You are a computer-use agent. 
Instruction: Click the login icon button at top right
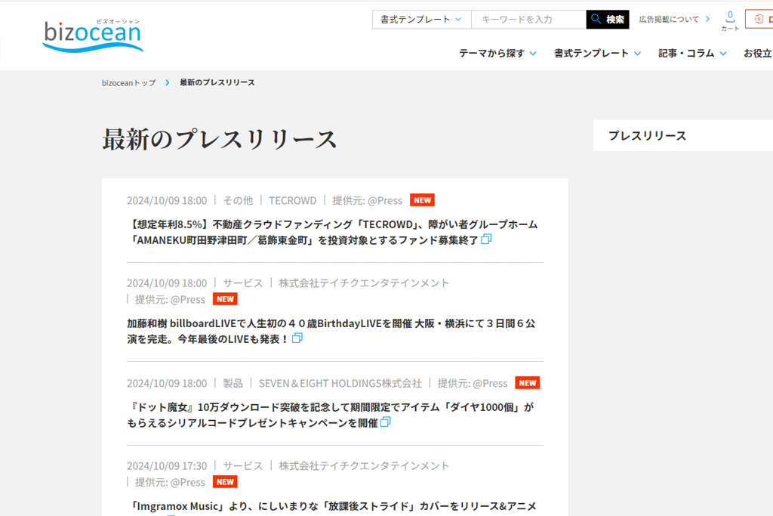click(759, 19)
